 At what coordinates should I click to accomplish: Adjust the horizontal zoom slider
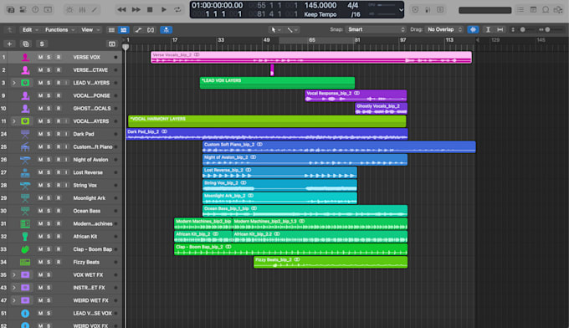547,30
